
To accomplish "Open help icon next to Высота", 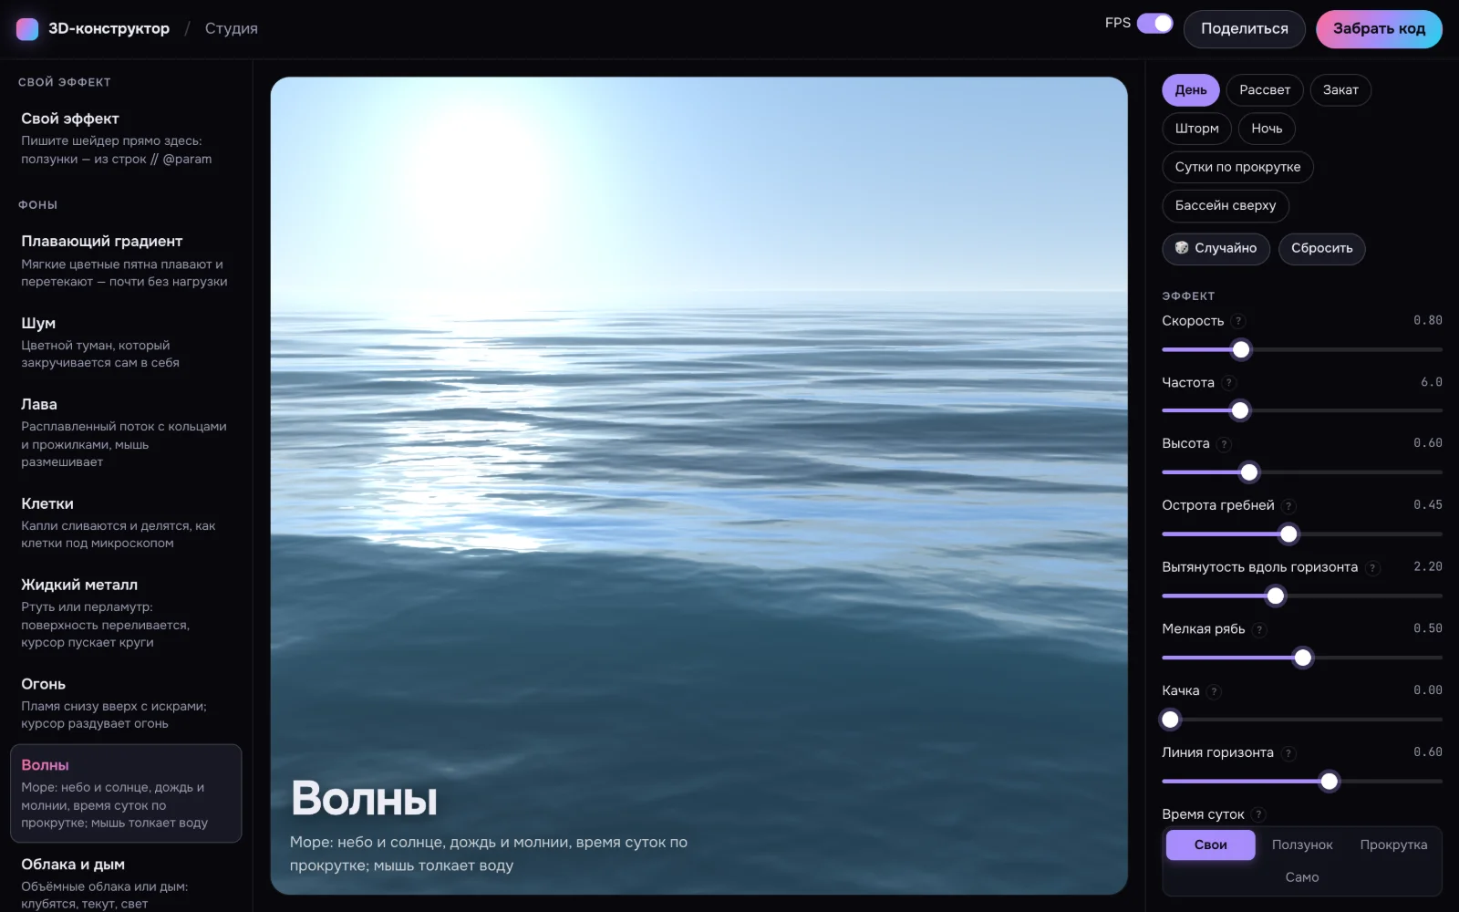I will (x=1225, y=444).
